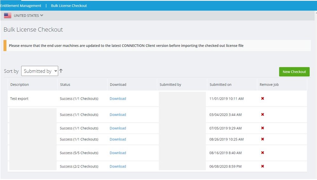Screen dimensions: 317x180
Task: Download the 5/5 Checkouts license file
Action: click(x=118, y=153)
